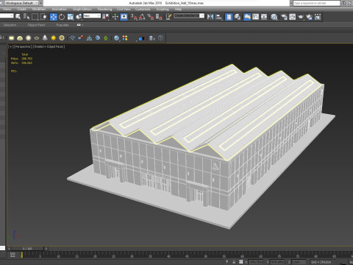Toggle selection lock icon in status bar
The image size is (353, 265).
click(x=234, y=262)
